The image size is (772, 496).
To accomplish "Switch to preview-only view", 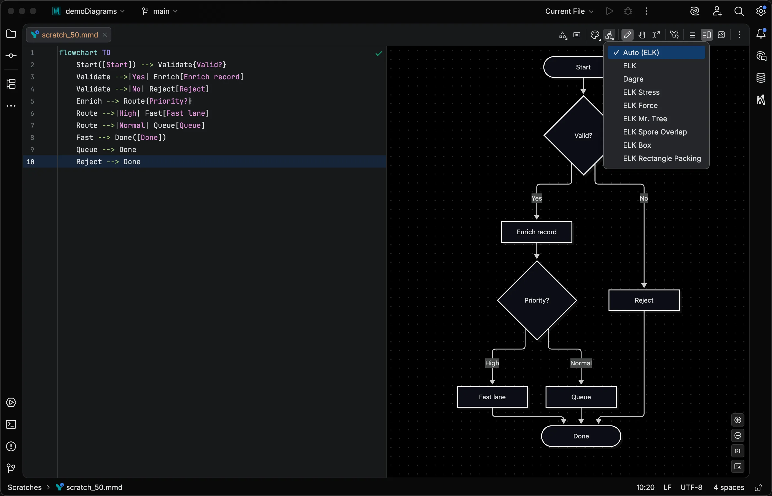I will coord(722,35).
